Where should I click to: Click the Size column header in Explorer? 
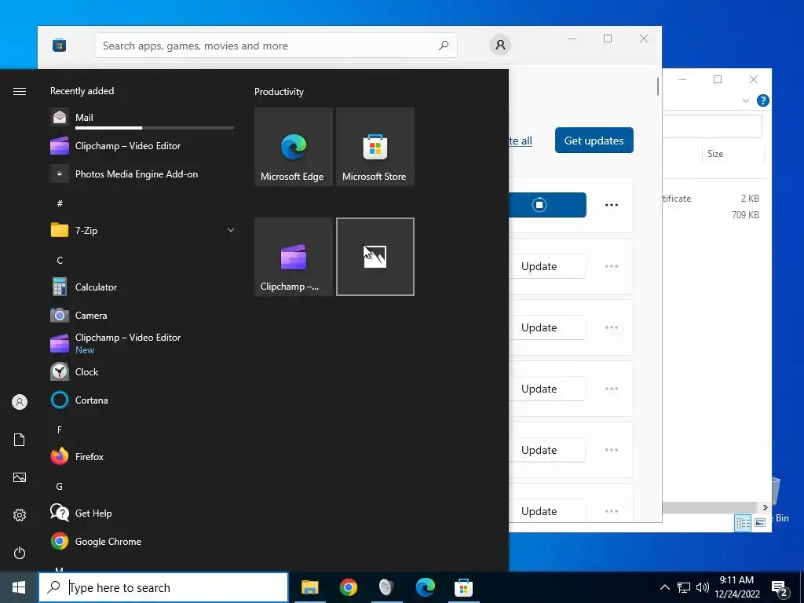[x=733, y=154]
